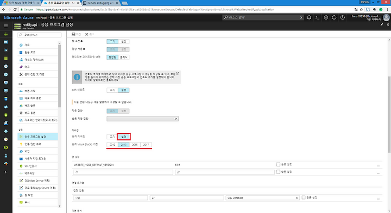
Task: Close the redifyapi settings blade
Action: (x=388, y=24)
